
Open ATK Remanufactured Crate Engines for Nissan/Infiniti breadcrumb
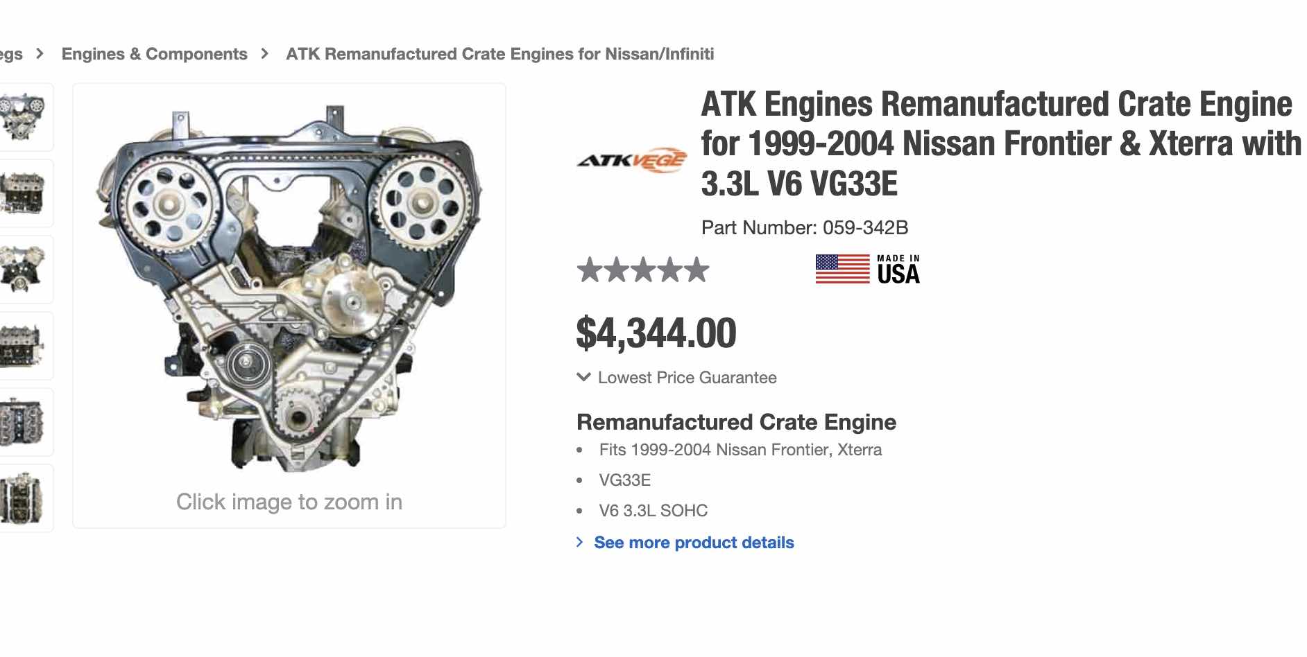[499, 54]
